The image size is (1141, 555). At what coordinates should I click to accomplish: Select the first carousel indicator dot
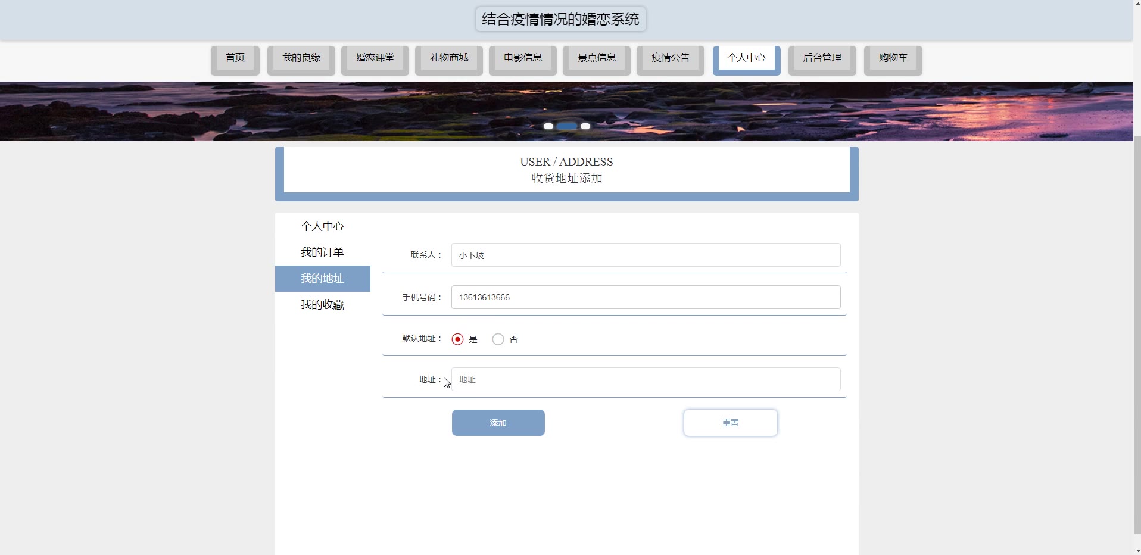pos(548,126)
